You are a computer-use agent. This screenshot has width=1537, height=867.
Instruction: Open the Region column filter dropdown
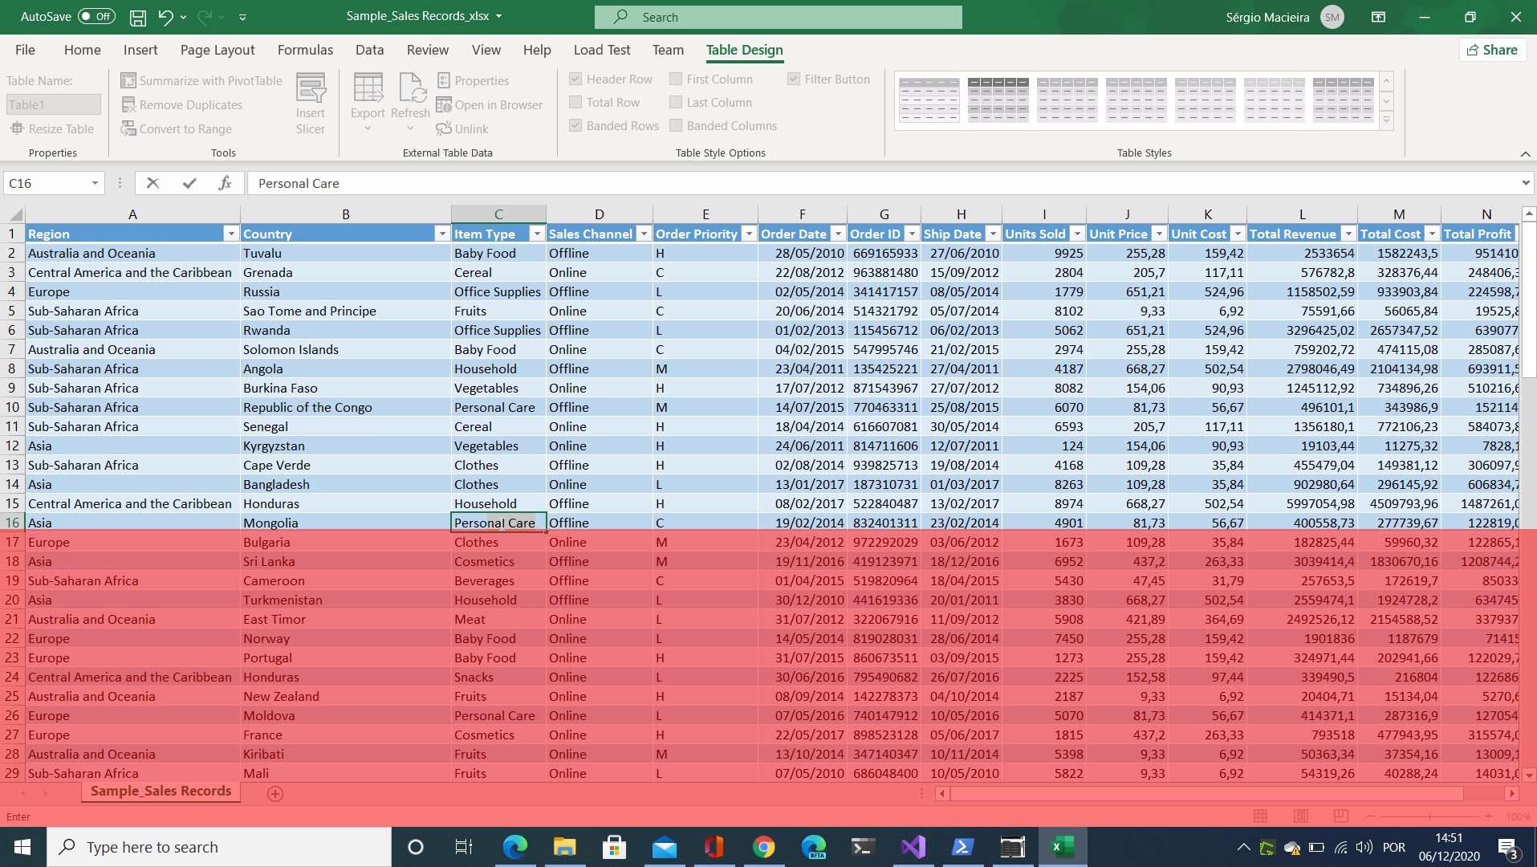(x=231, y=234)
